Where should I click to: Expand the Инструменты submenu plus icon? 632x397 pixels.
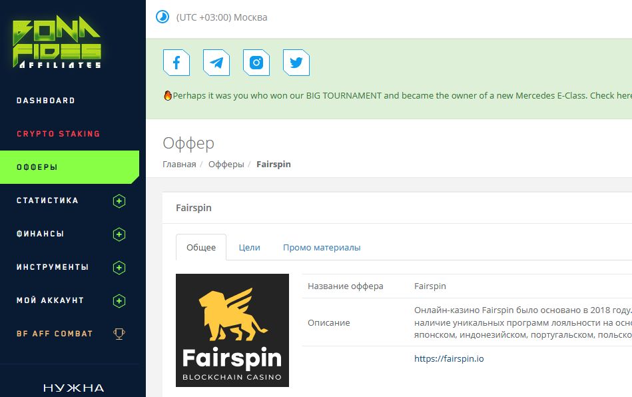pyautogui.click(x=119, y=268)
